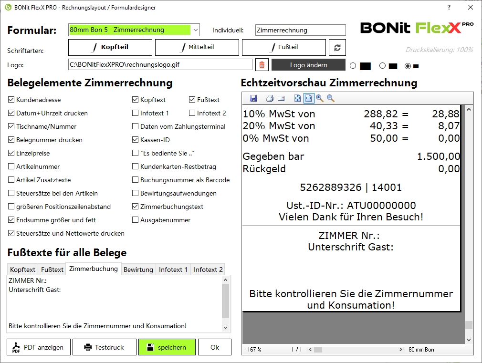Enable Buchungsnummer als Barcode
Screen dimensions: 482x363
coord(135,180)
